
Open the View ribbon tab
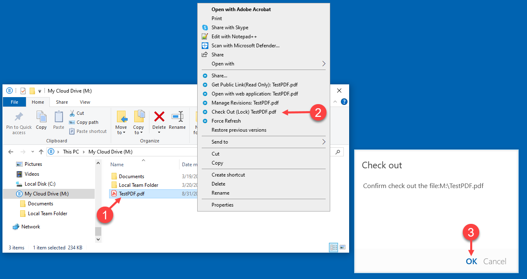coord(85,102)
